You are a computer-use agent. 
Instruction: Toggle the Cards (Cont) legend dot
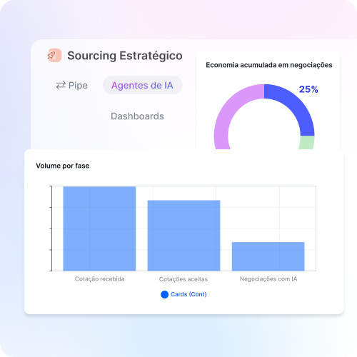[x=164, y=294]
